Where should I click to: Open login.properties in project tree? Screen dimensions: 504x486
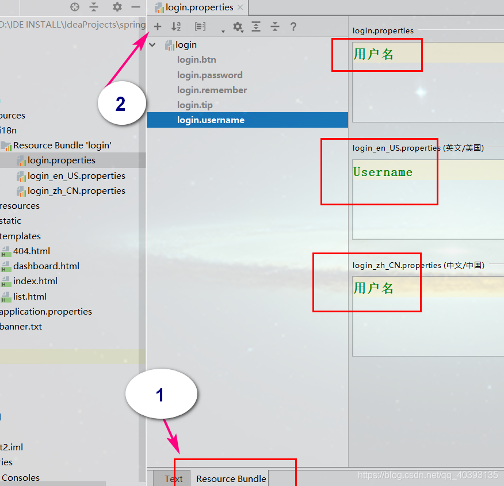[x=62, y=160]
